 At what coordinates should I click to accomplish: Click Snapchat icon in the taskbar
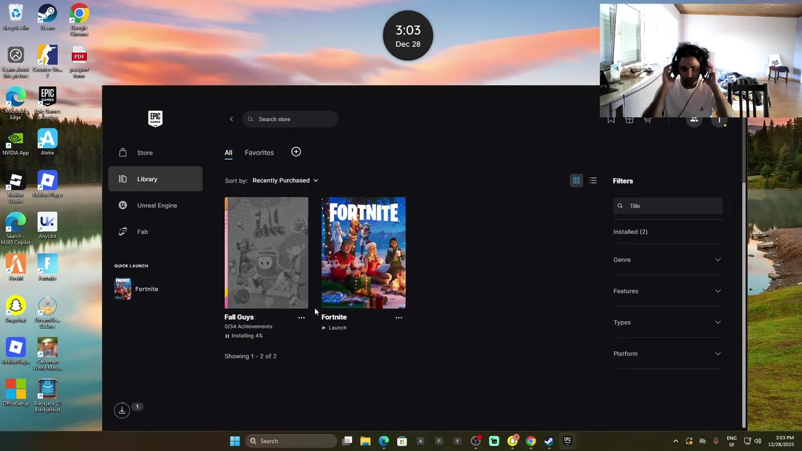click(513, 441)
